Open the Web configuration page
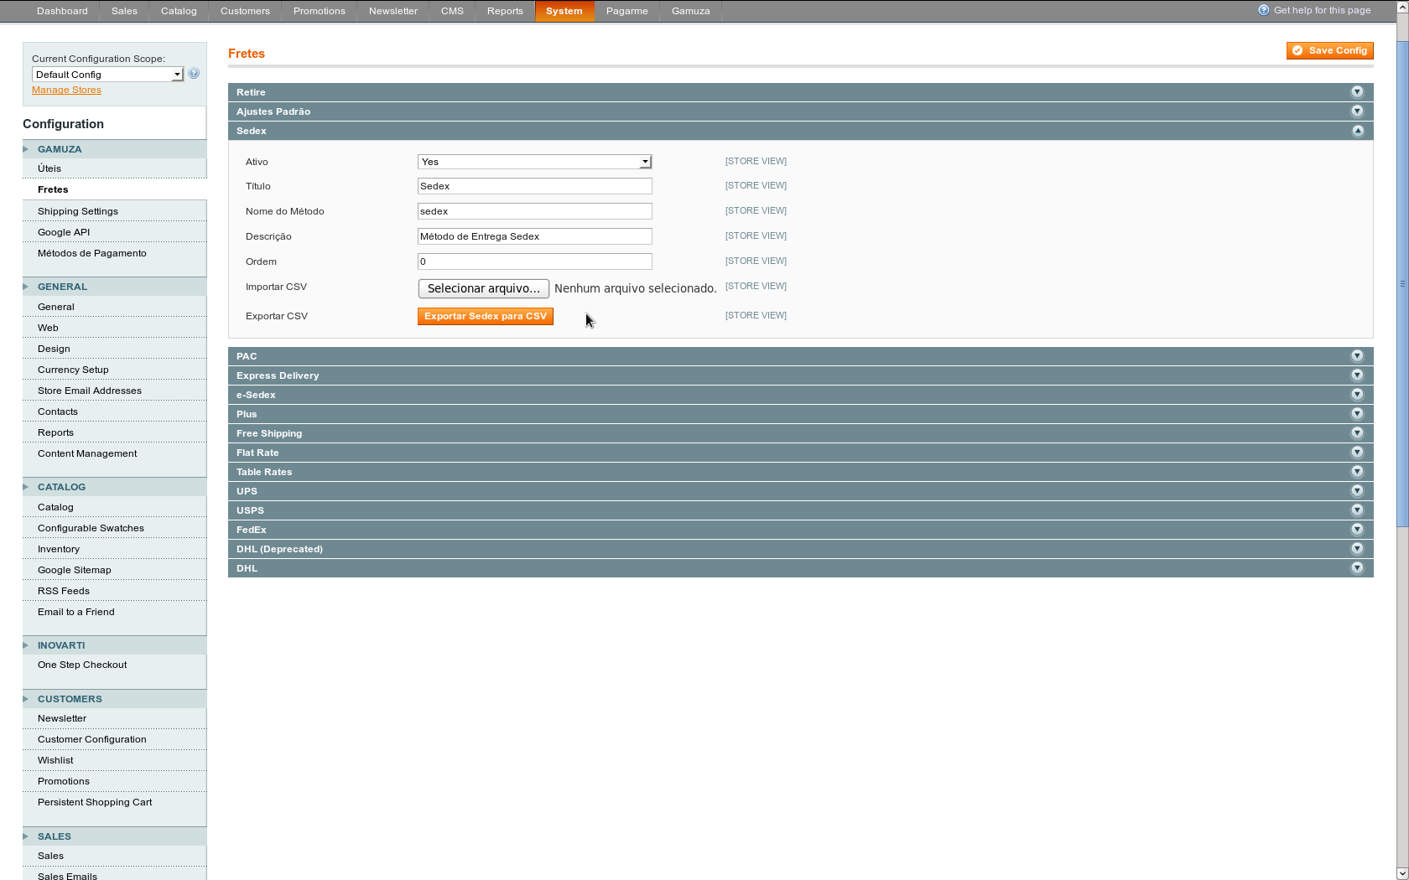 coord(114,328)
